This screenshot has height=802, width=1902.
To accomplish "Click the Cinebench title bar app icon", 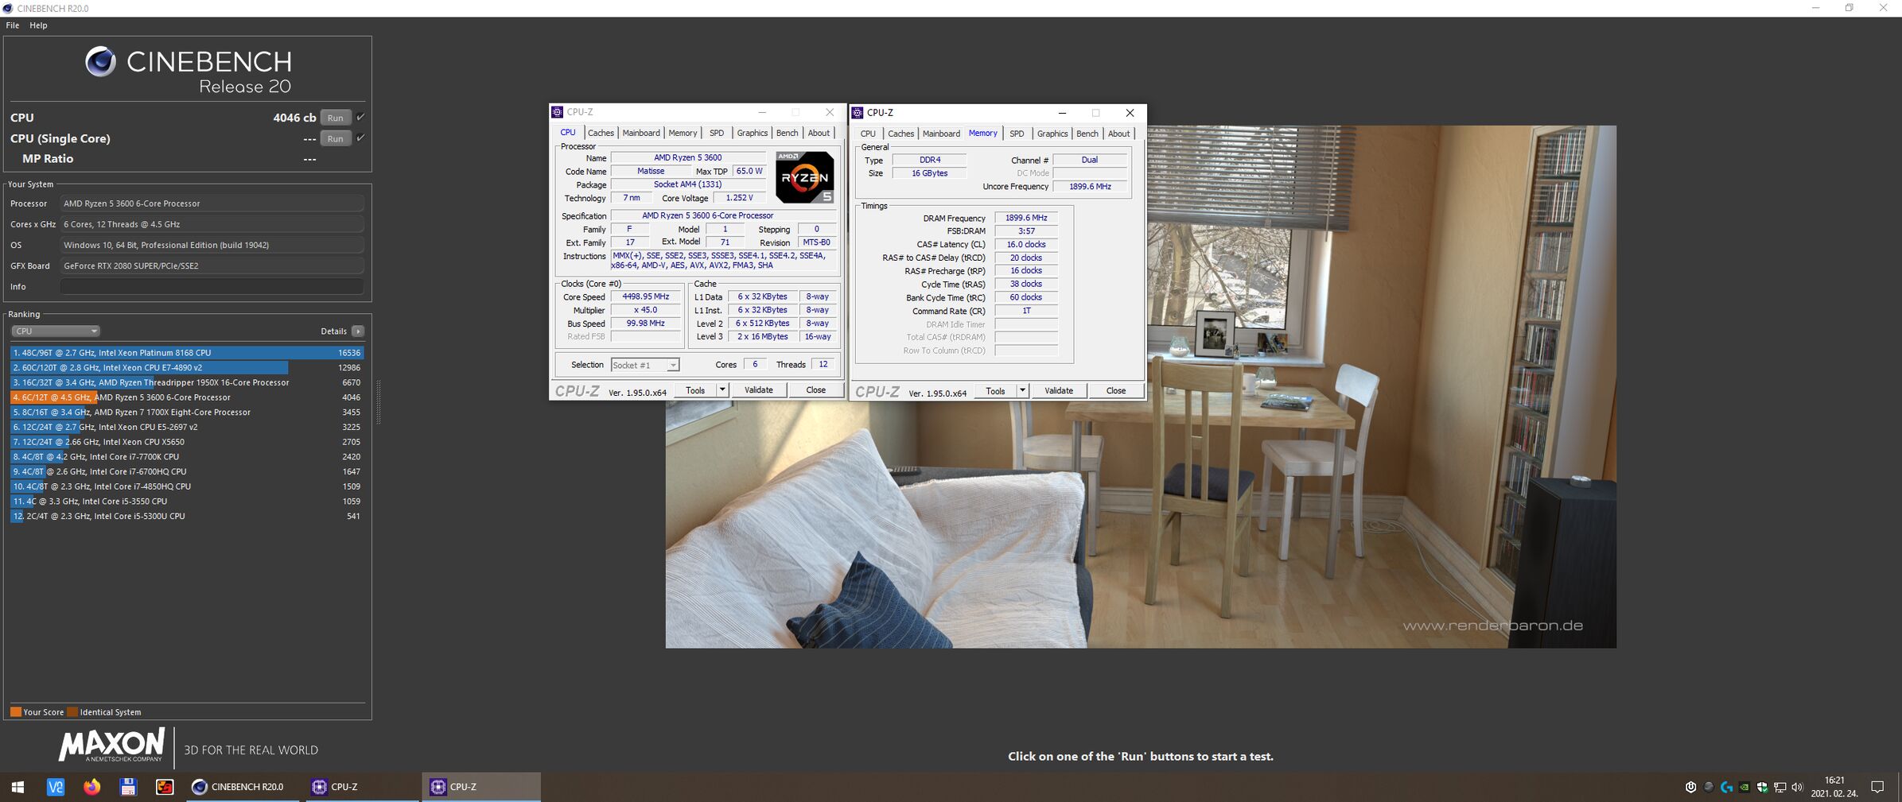I will (x=8, y=8).
